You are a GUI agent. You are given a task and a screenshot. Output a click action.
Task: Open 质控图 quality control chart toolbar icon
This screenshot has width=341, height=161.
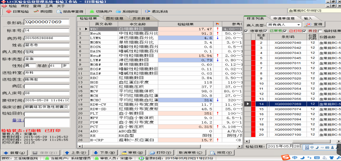(36, 12)
